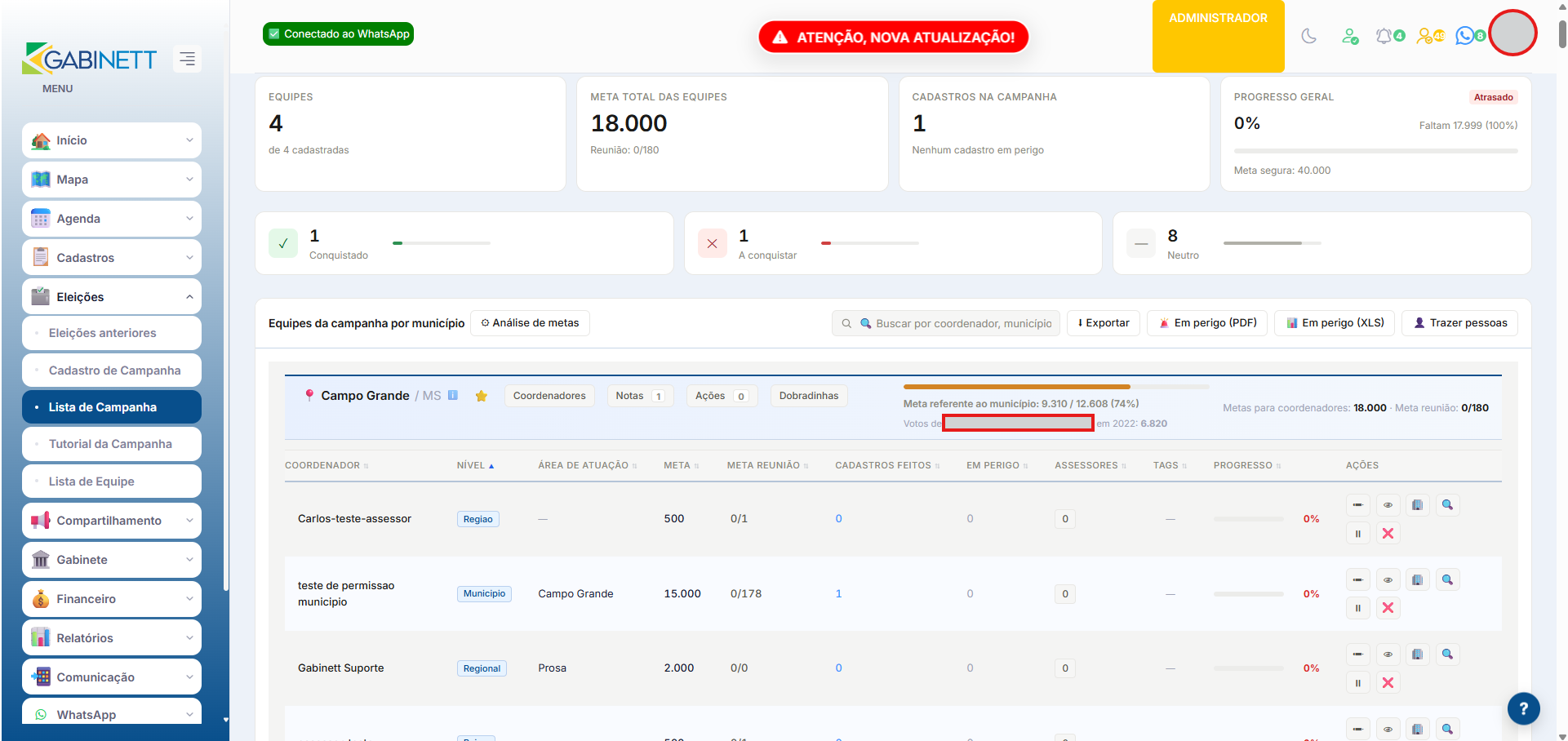The width and height of the screenshot is (1568, 741).
Task: Expand the Gabinete menu
Action: coord(112,560)
